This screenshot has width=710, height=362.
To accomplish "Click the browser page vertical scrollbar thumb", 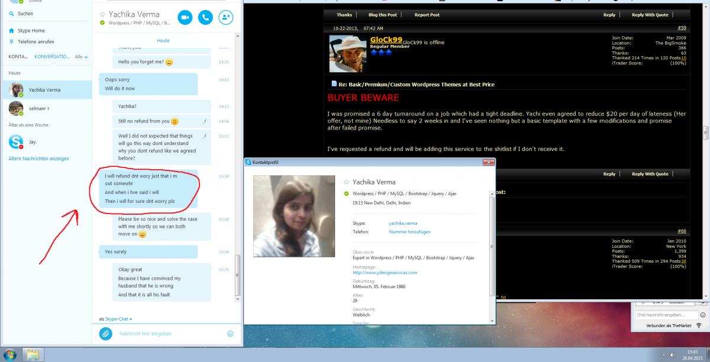I will click(706, 131).
